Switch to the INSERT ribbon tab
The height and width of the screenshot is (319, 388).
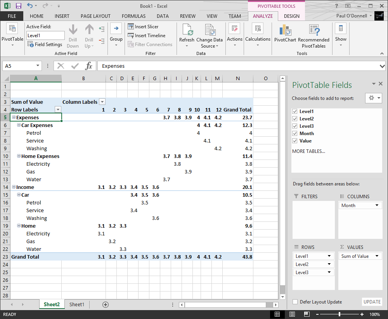(62, 16)
